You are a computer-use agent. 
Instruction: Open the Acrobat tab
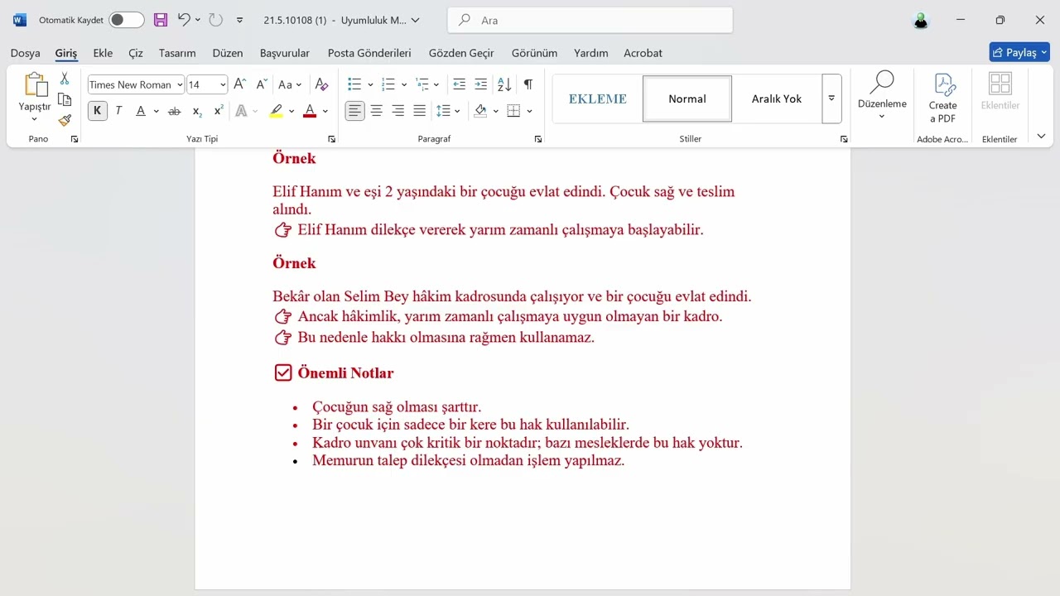pyautogui.click(x=643, y=53)
